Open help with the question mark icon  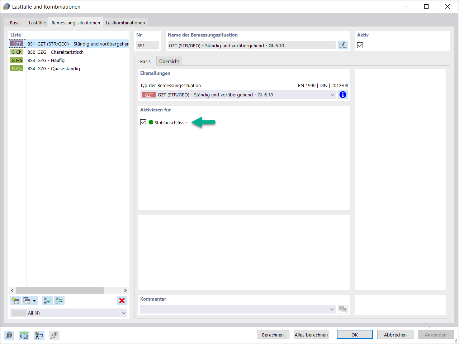9,335
